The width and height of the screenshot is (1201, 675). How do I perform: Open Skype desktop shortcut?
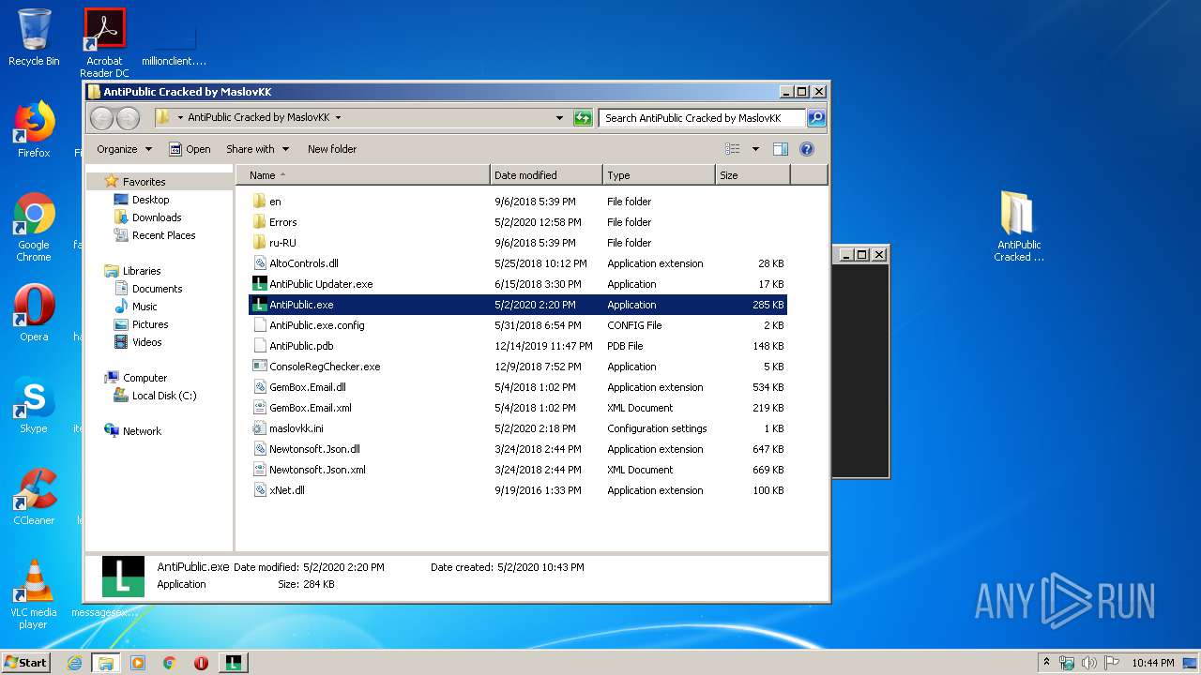[x=34, y=405]
